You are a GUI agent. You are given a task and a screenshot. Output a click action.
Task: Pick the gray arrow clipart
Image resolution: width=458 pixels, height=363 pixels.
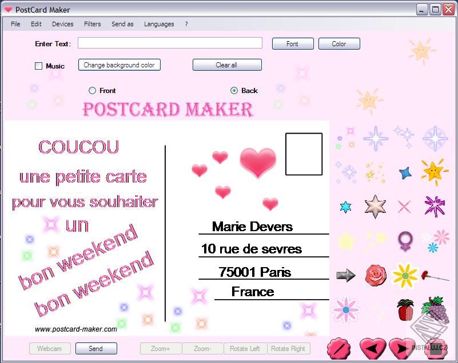[x=346, y=275]
